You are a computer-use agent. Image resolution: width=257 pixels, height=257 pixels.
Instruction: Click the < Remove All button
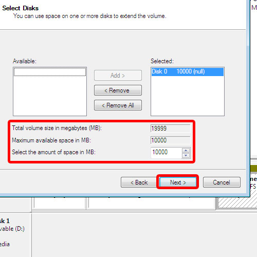(x=118, y=105)
